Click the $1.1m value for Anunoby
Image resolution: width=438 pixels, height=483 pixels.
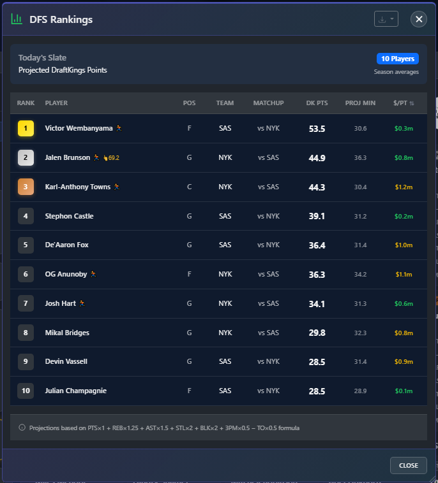tap(404, 274)
